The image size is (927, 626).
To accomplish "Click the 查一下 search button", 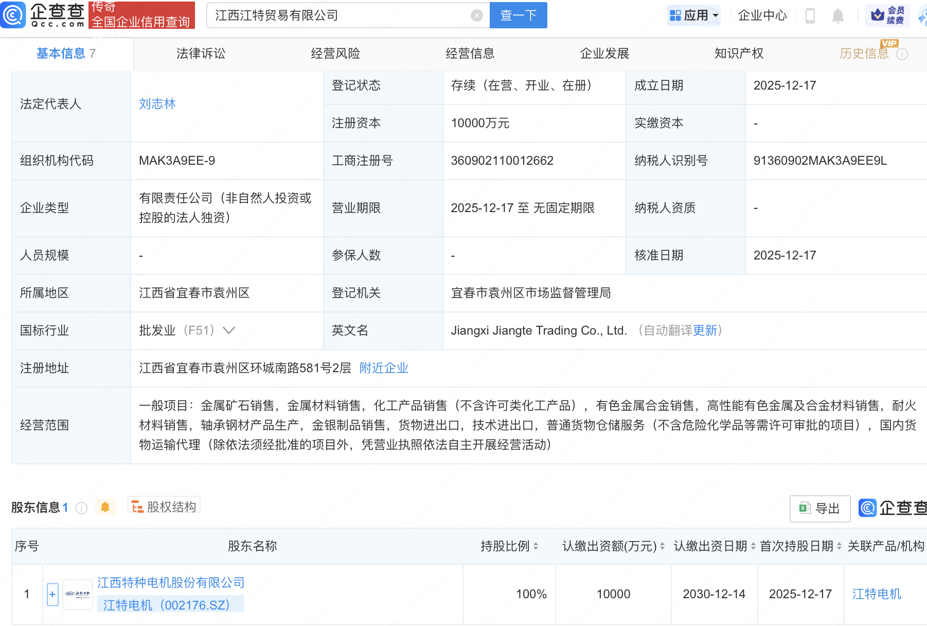I will pos(518,15).
